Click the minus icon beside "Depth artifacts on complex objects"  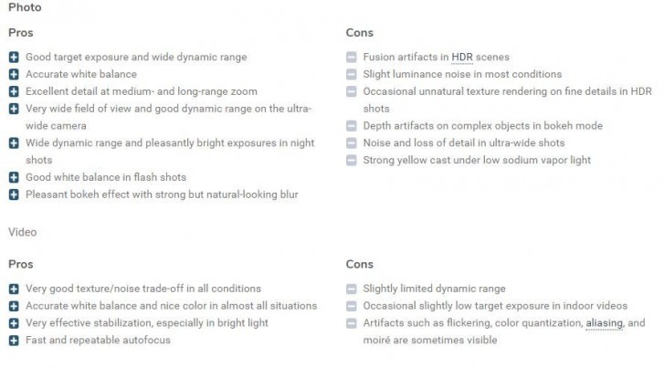click(x=352, y=126)
